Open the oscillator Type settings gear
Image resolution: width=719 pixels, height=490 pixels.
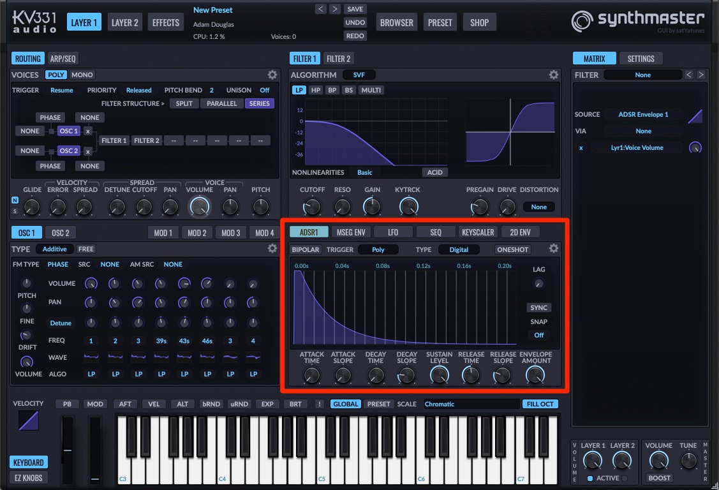coord(272,248)
